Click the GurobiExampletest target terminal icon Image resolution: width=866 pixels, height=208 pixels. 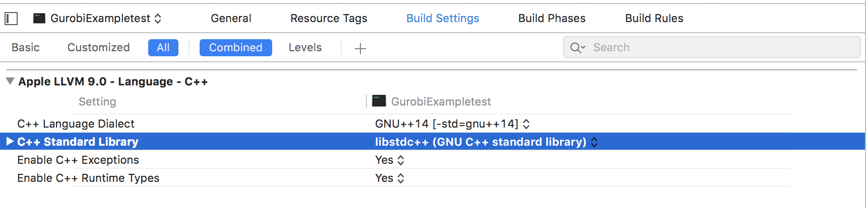(39, 19)
